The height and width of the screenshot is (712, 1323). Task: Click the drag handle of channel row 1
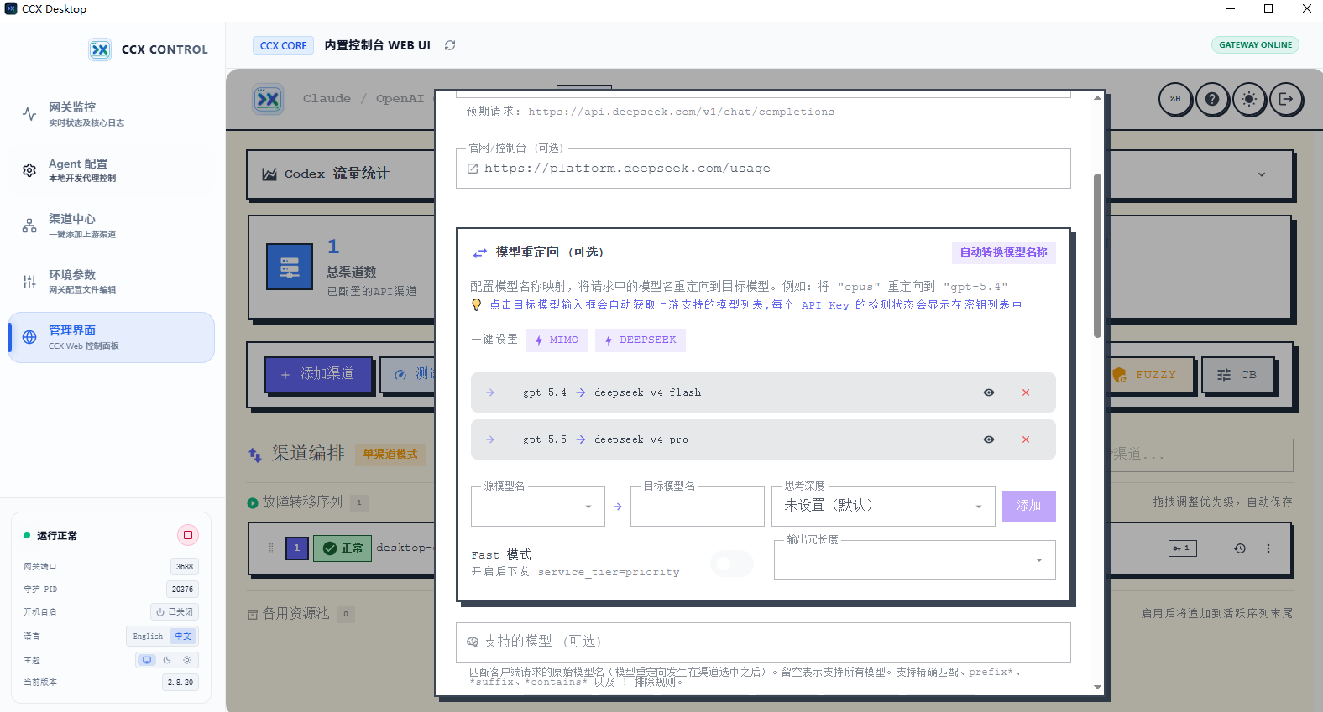(x=271, y=548)
